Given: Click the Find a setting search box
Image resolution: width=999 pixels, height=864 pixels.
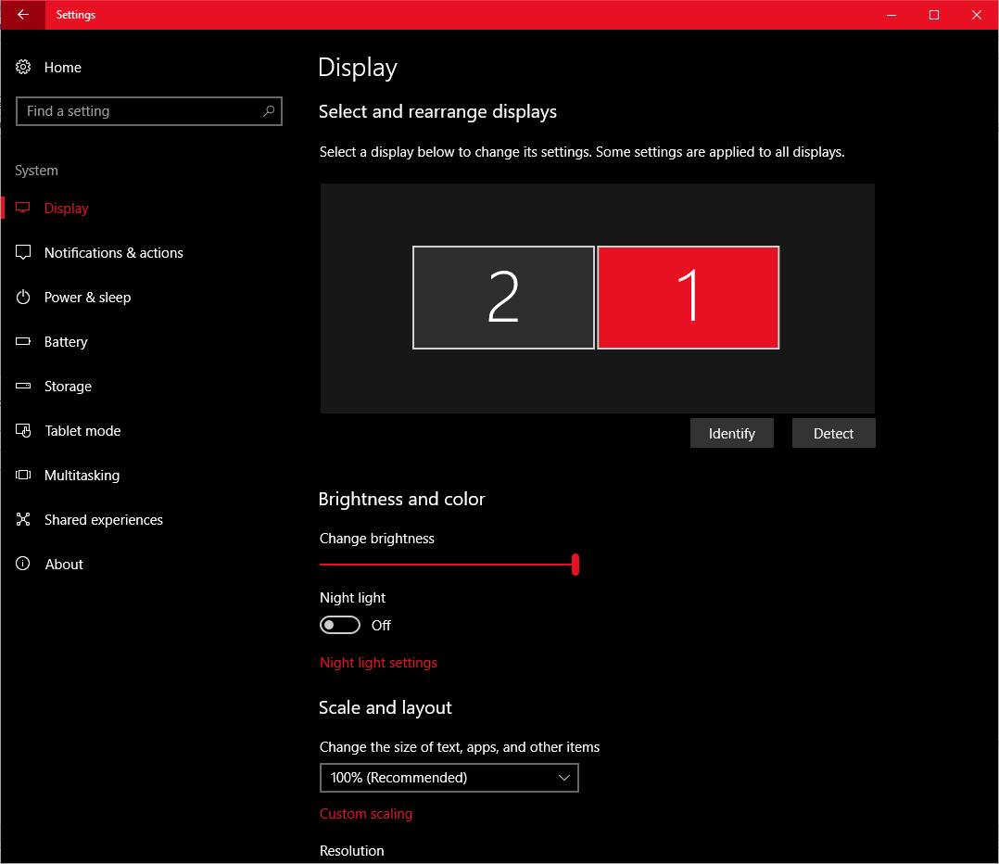Looking at the screenshot, I should (139, 111).
